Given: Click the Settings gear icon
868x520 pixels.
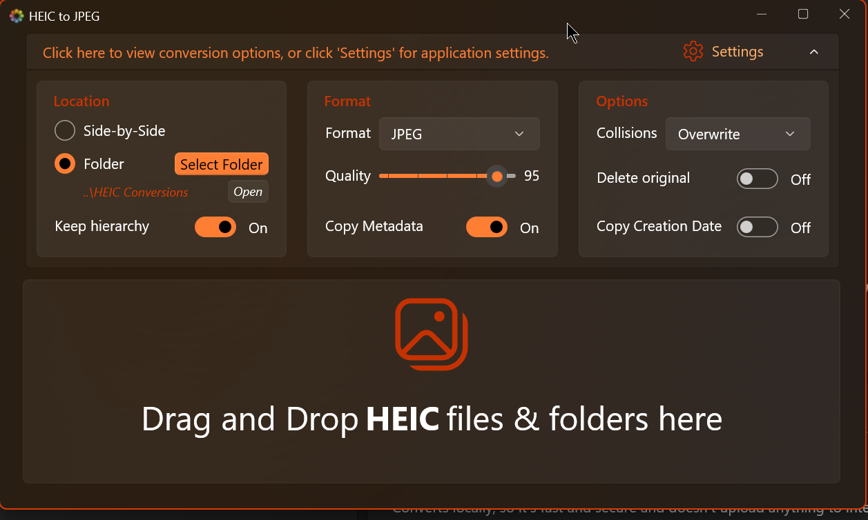Looking at the screenshot, I should [693, 52].
